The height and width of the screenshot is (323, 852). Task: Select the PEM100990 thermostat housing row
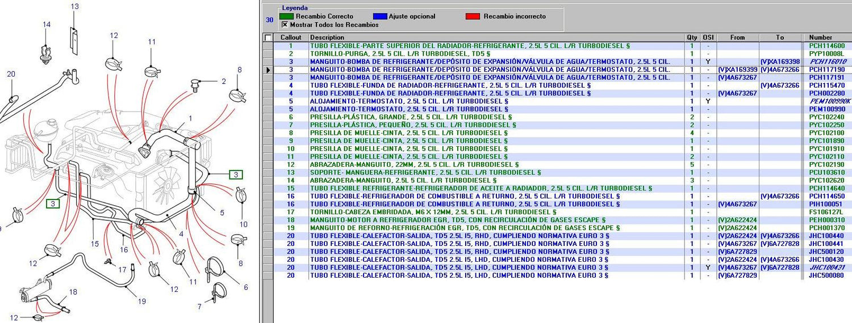coord(557,109)
